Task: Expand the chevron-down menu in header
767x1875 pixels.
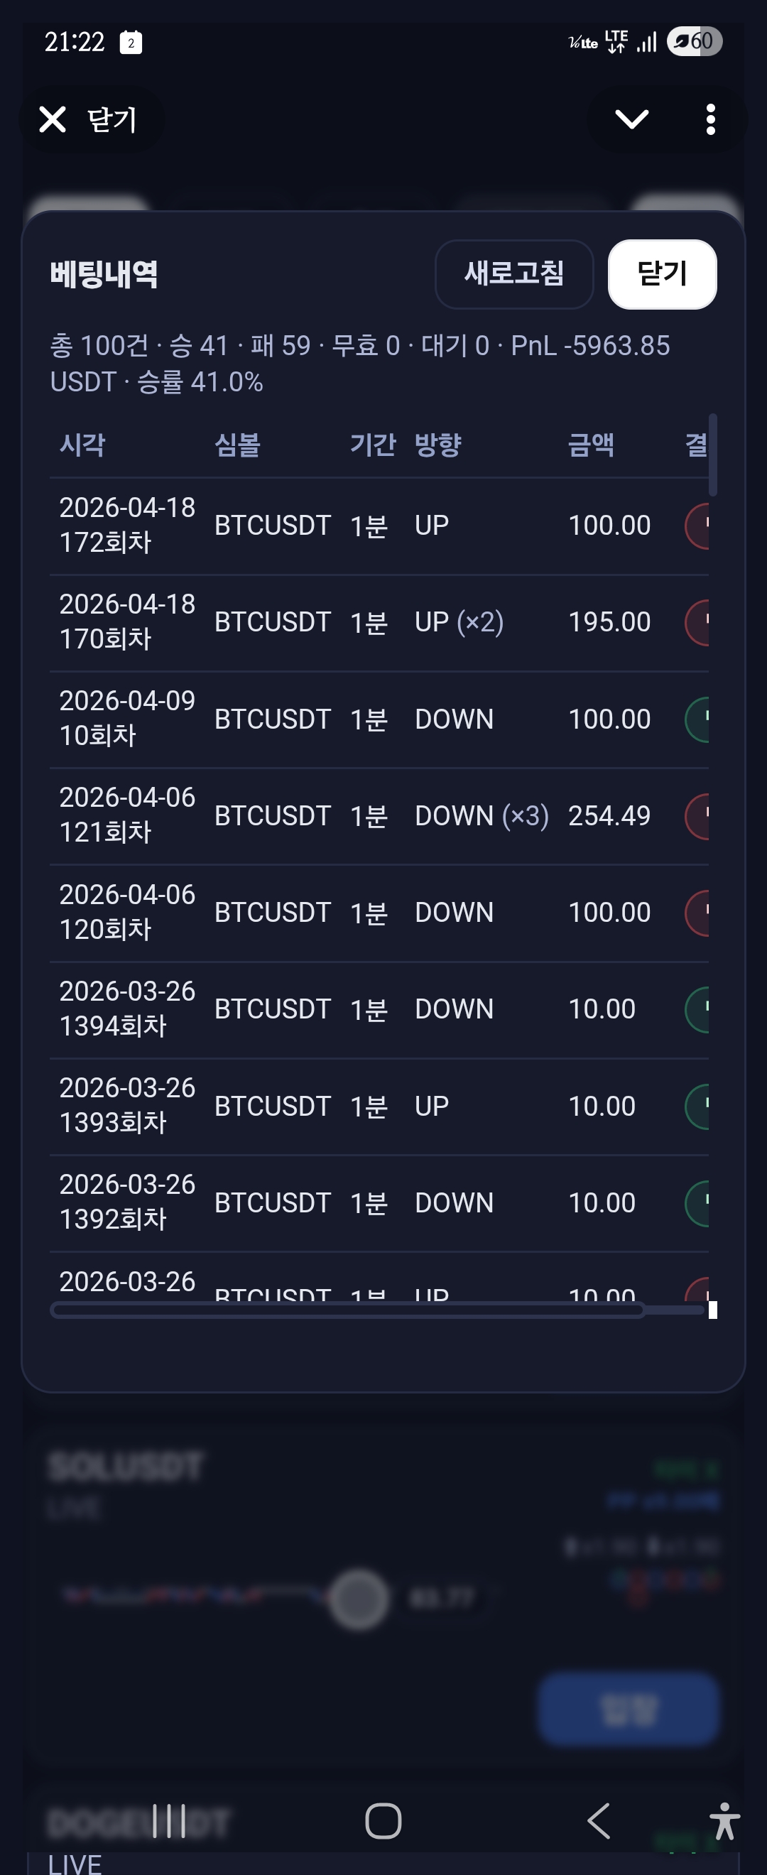Action: click(x=631, y=119)
